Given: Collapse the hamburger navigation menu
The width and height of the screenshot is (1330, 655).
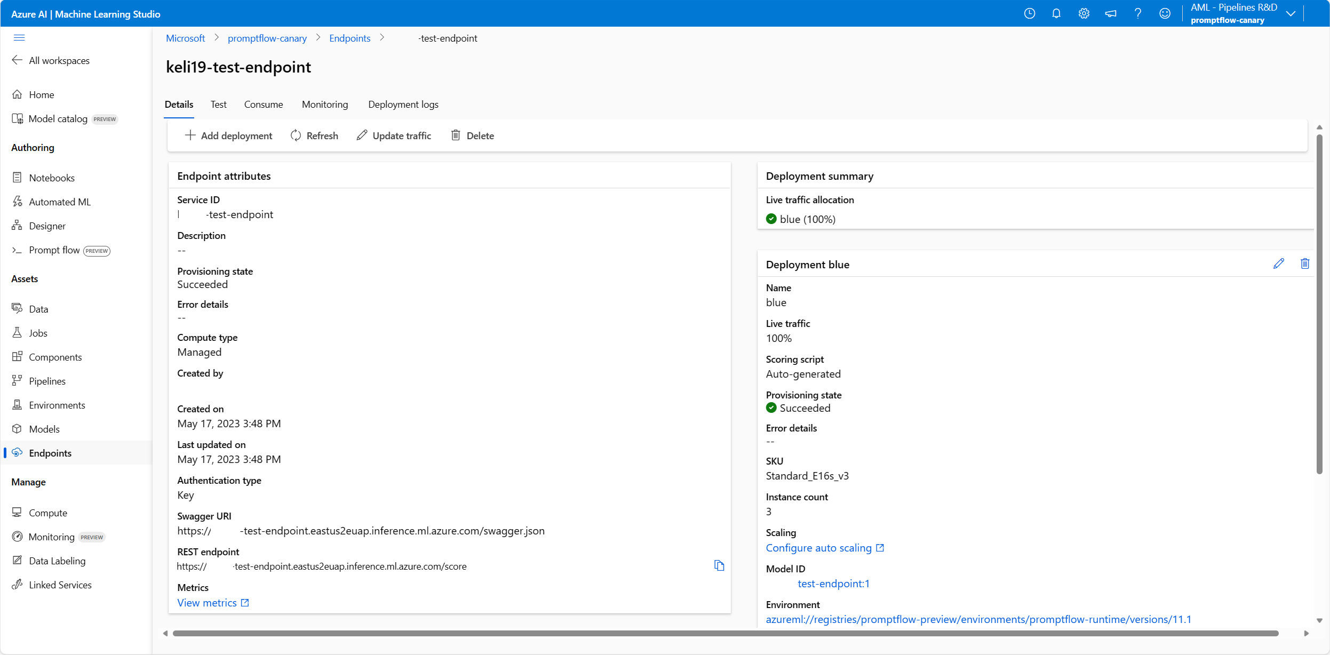Looking at the screenshot, I should click(x=19, y=37).
